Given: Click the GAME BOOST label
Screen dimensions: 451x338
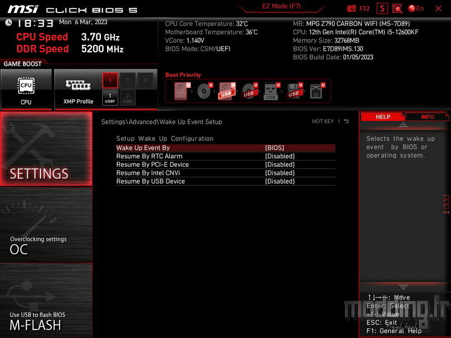Looking at the screenshot, I should 23,64.
